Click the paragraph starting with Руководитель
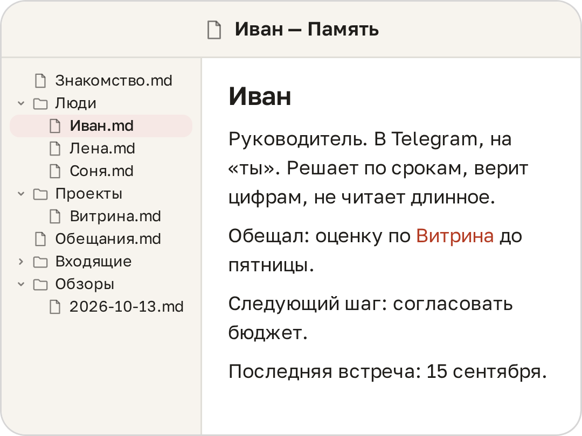Viewport: 582px width, 436px height. 378,168
